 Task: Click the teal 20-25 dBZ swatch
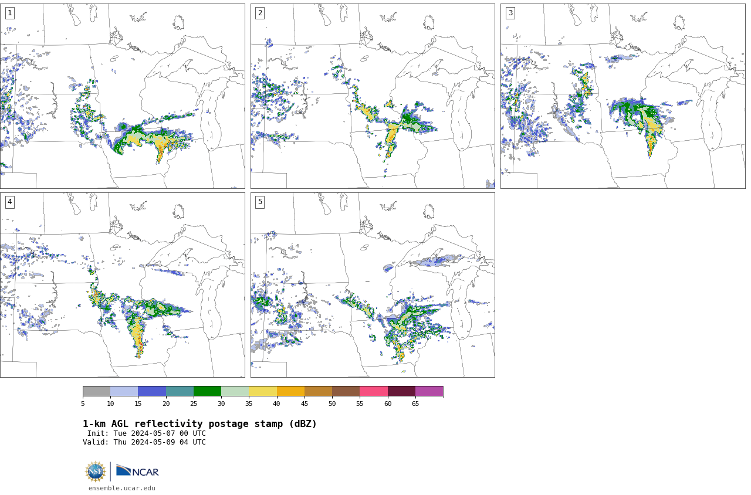coord(180,391)
